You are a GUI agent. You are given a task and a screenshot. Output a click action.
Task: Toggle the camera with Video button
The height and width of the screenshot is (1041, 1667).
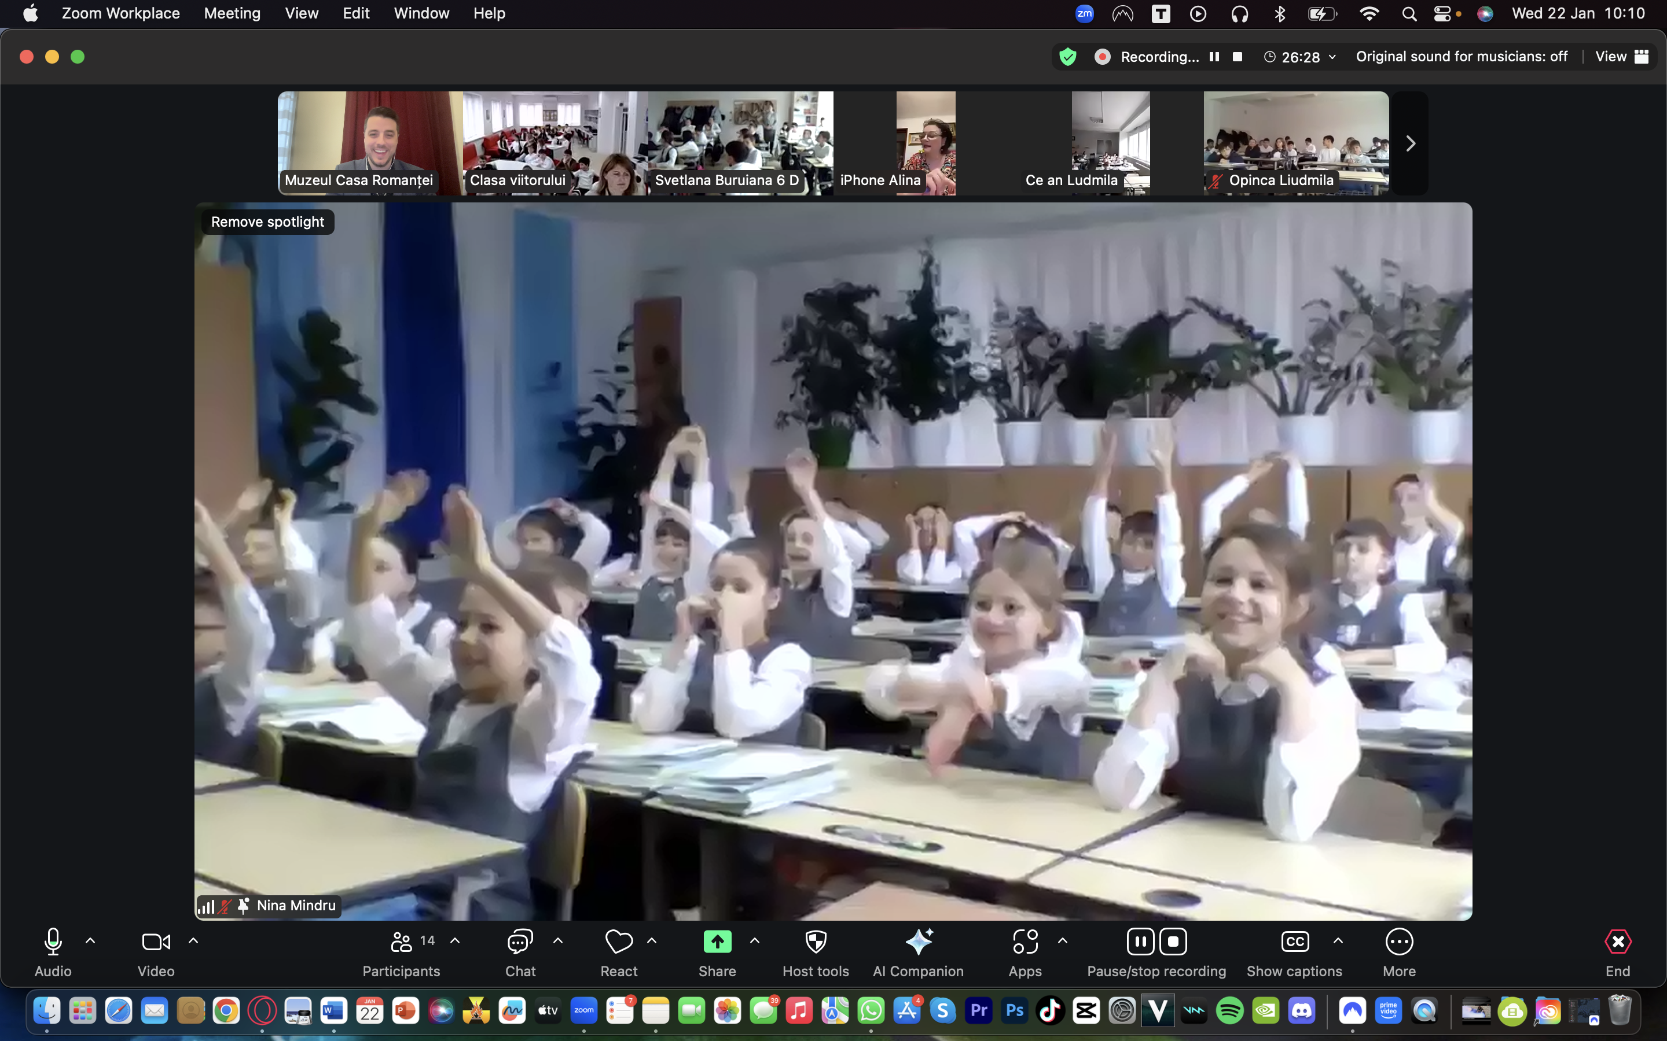point(156,942)
